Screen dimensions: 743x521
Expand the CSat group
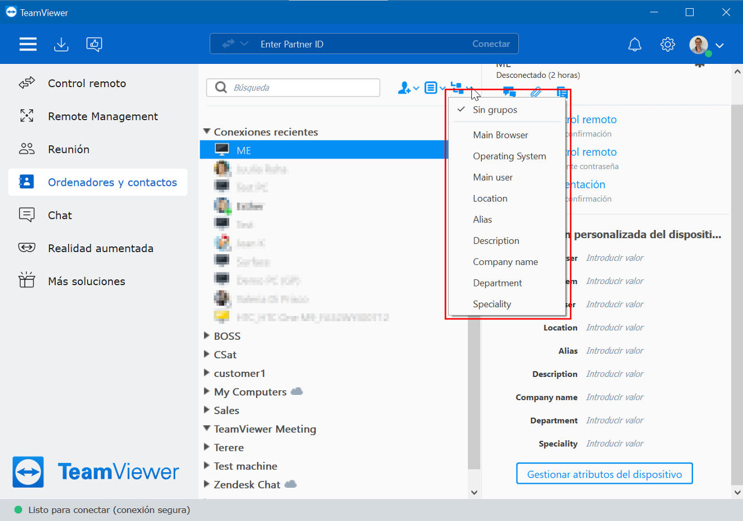(207, 354)
